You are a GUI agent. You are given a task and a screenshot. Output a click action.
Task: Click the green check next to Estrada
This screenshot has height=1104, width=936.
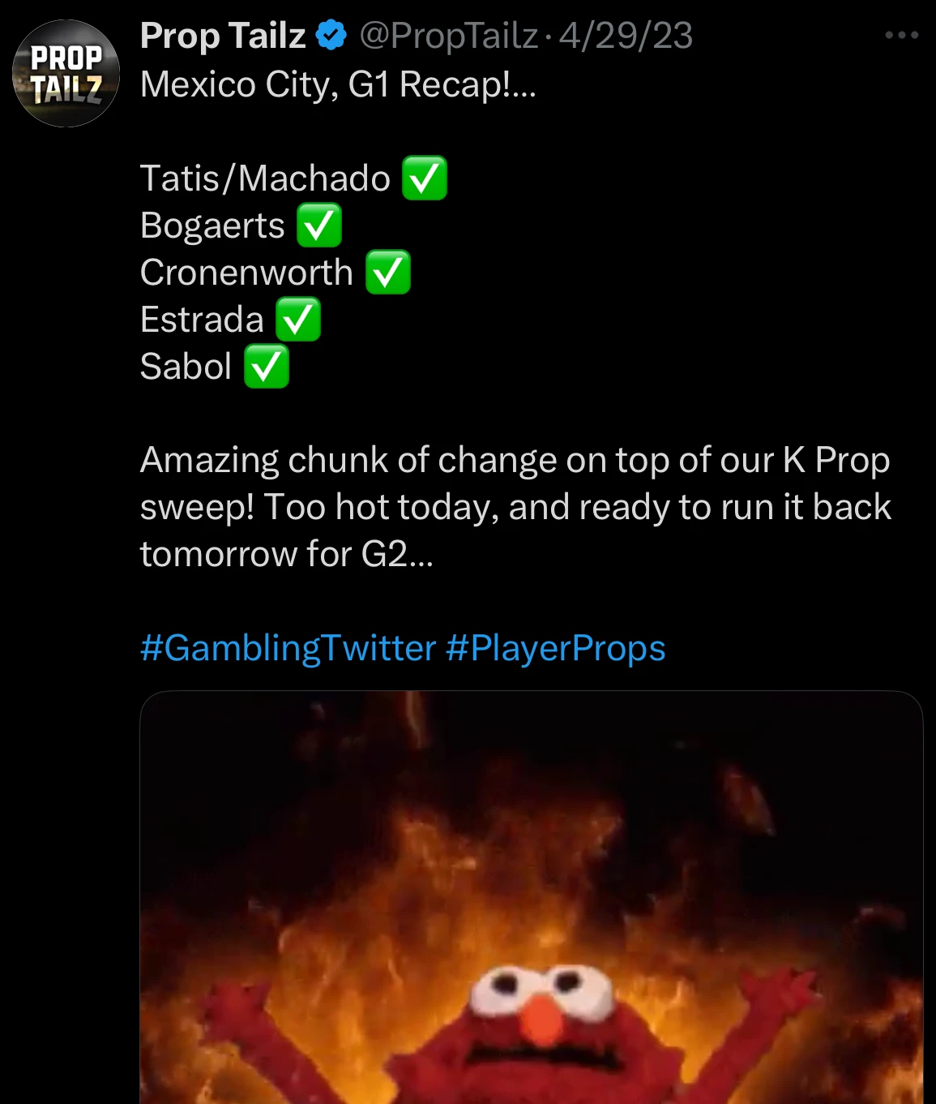(x=298, y=320)
